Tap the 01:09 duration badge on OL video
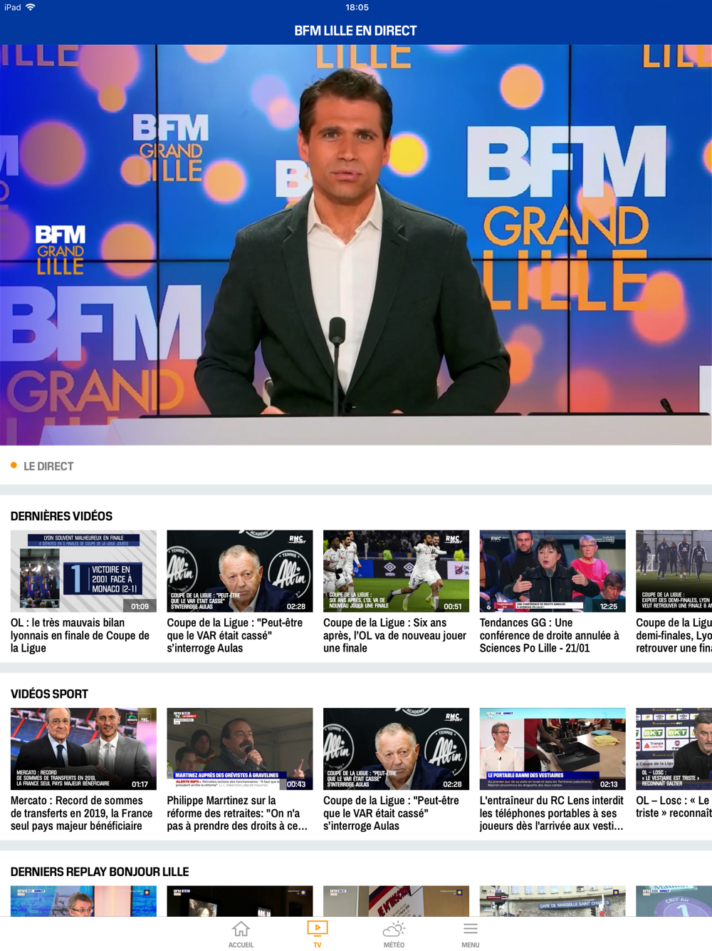 [x=140, y=607]
